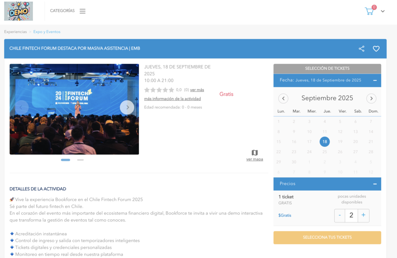Click the 'Septiembre 2025' month title
Image resolution: width=397 pixels, height=258 pixels.
coord(327,98)
